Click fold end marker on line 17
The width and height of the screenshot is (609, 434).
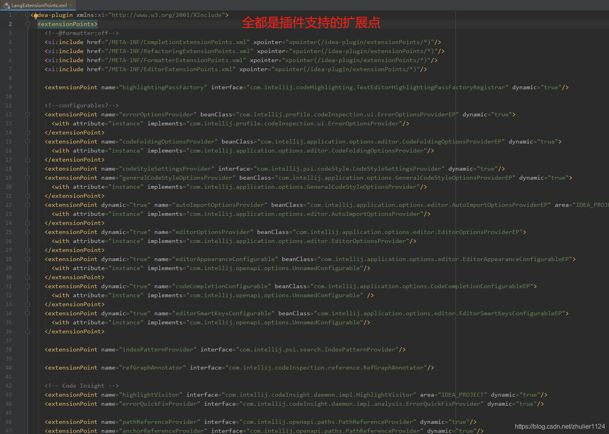pyautogui.click(x=28, y=160)
